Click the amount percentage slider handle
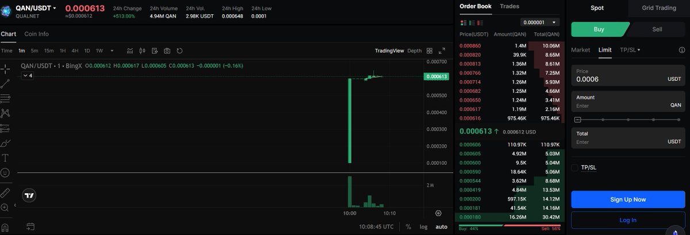The height and width of the screenshot is (235, 690). (578, 120)
